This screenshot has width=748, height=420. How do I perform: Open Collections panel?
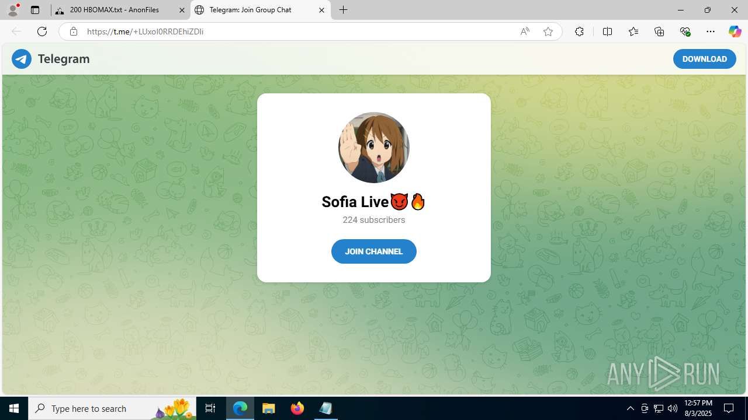659,32
